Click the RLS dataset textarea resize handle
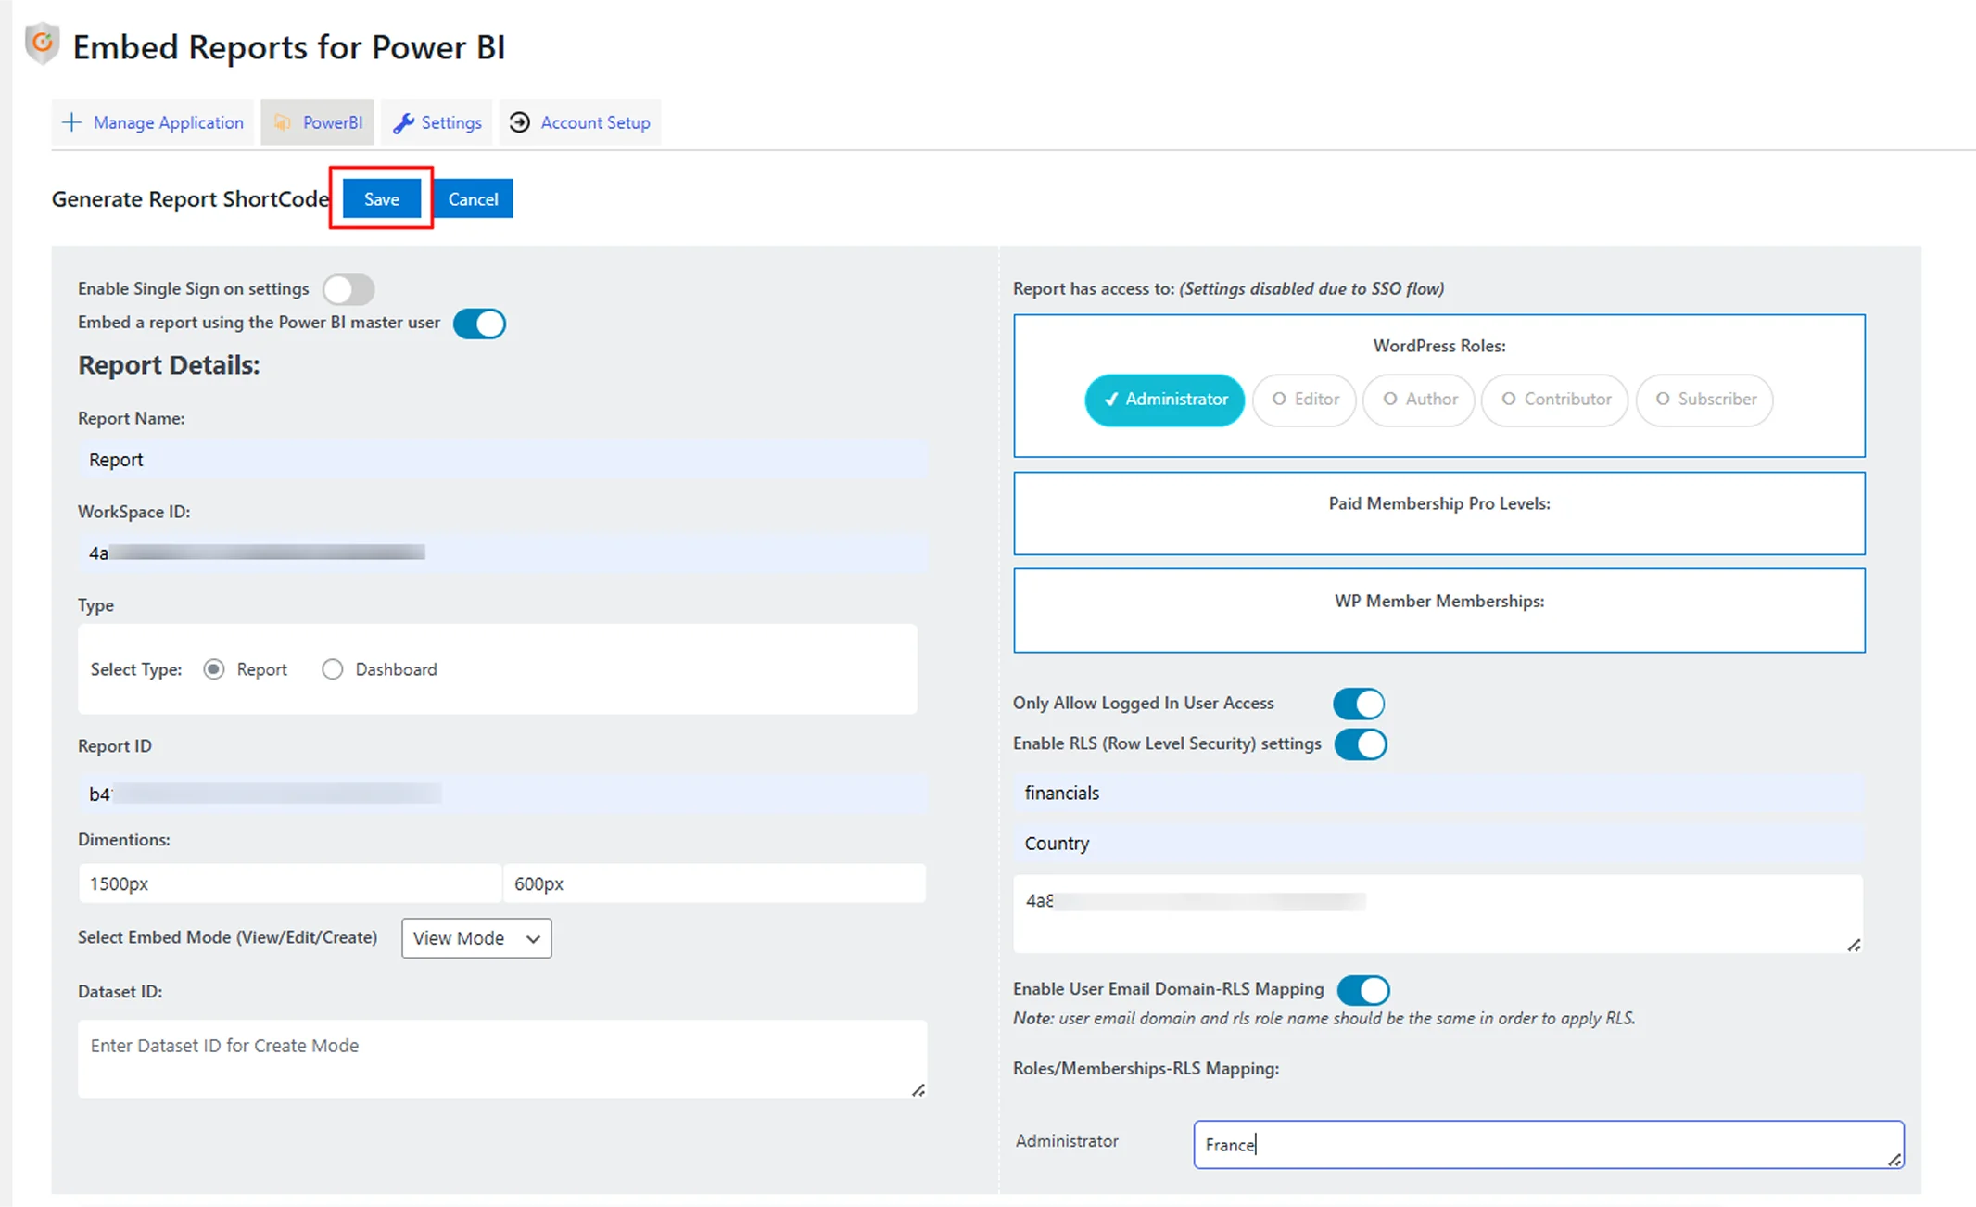This screenshot has height=1207, width=1976. click(x=1854, y=945)
